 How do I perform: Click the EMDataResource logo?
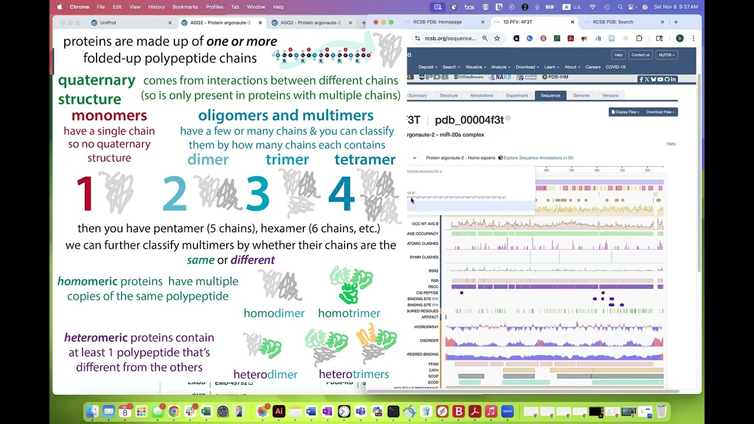tap(469, 77)
